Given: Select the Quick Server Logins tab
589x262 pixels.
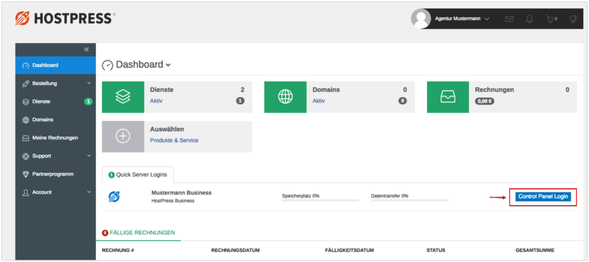Looking at the screenshot, I should tap(138, 175).
